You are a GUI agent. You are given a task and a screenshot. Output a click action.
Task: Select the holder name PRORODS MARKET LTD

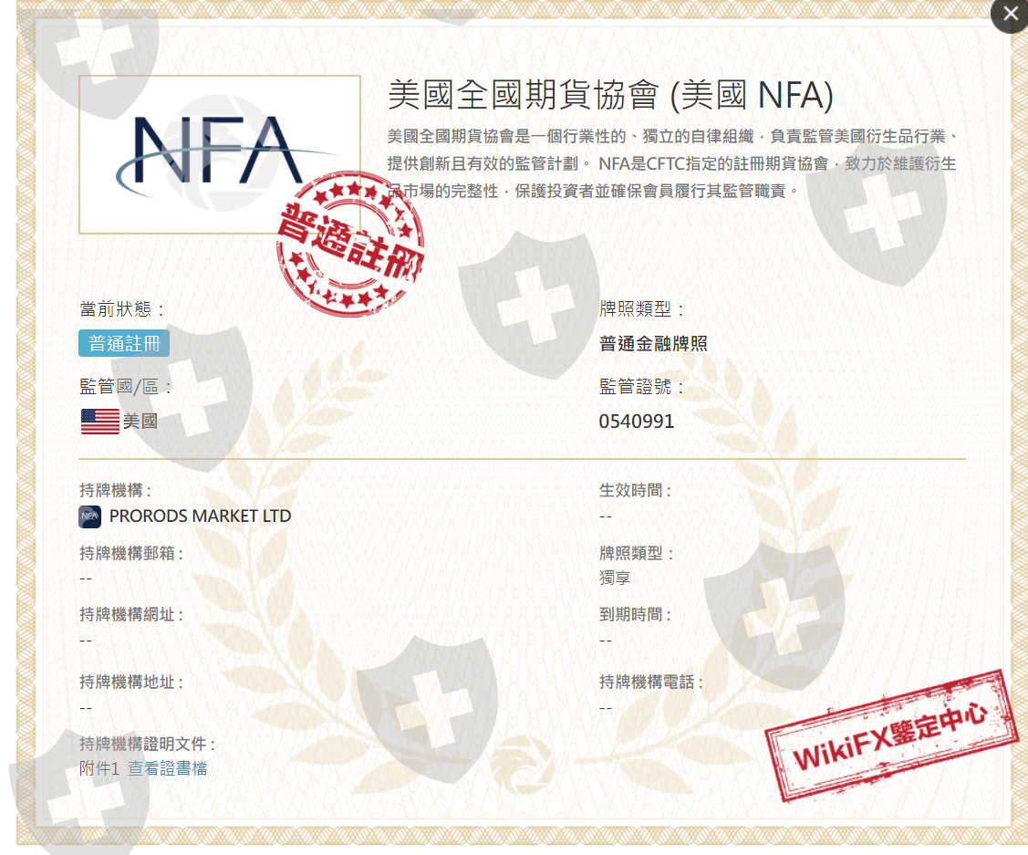point(200,516)
